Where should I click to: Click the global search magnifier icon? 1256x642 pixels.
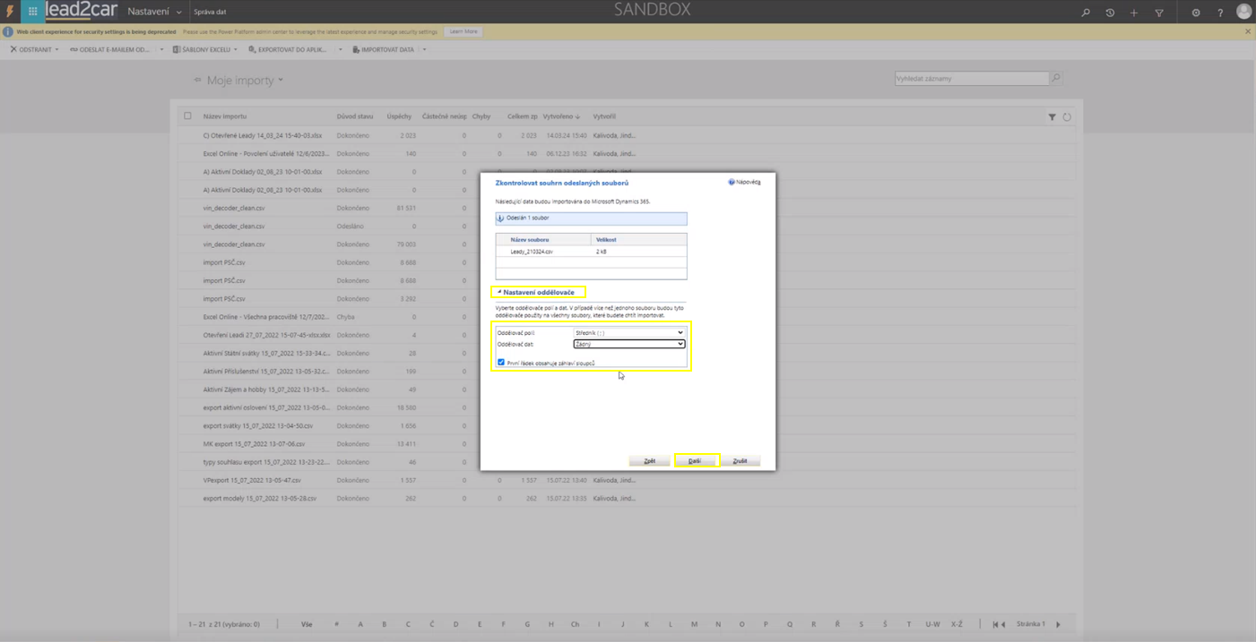click(x=1085, y=13)
